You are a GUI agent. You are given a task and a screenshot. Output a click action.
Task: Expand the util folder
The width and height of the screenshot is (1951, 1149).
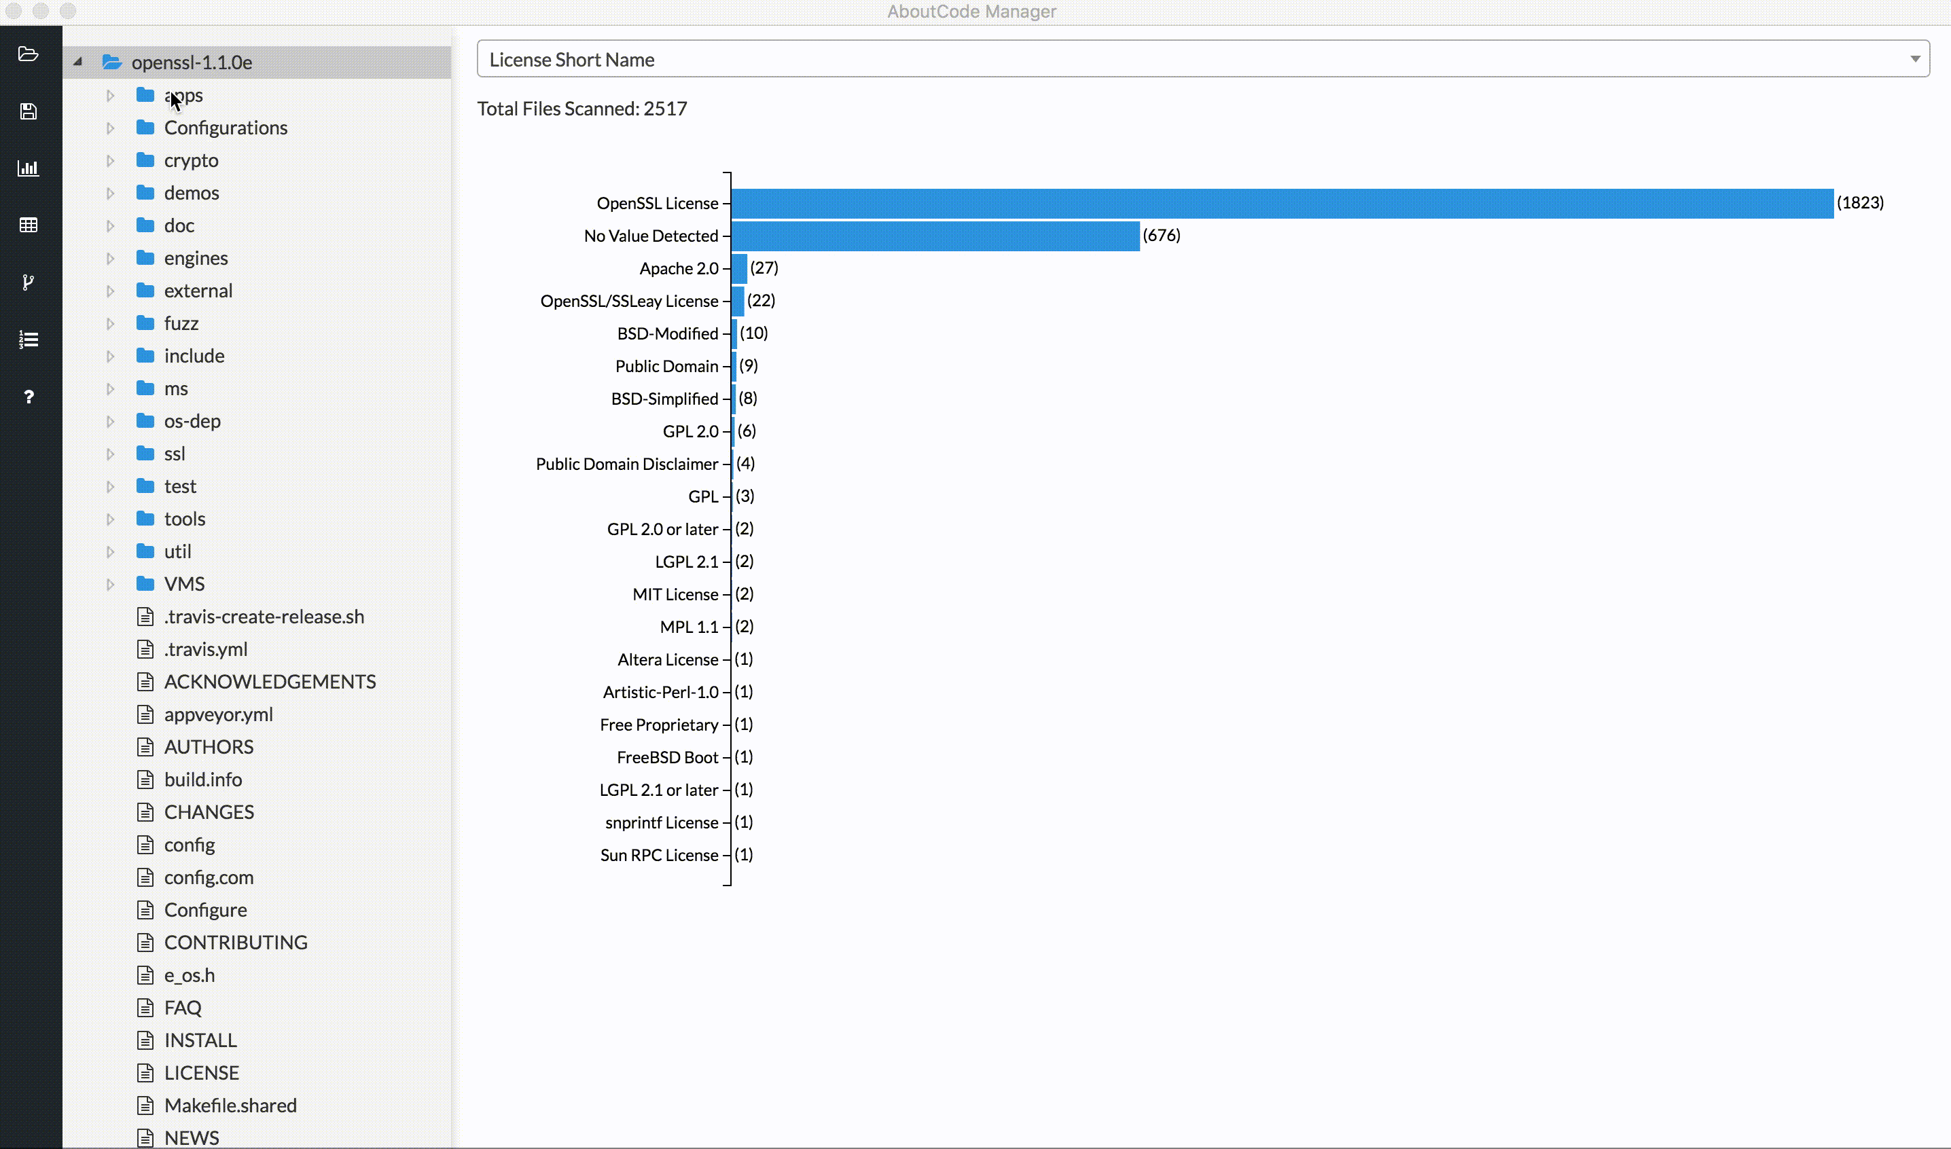pos(110,551)
